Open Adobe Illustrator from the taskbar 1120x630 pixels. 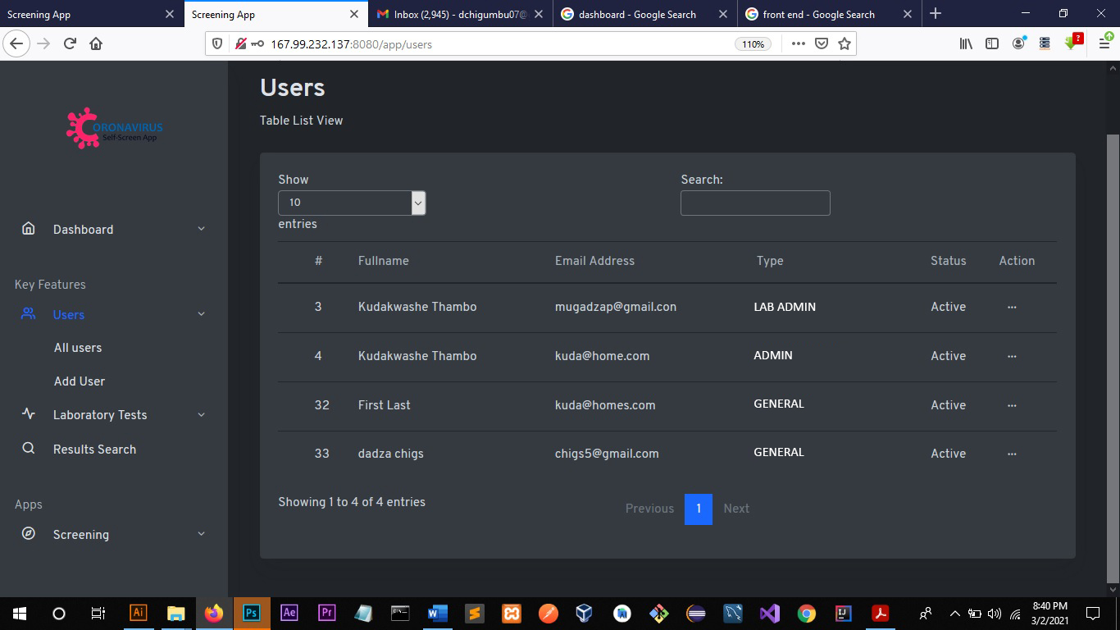(139, 613)
